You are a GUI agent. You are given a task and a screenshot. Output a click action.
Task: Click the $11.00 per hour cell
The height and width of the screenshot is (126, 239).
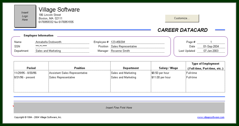coord(169,77)
